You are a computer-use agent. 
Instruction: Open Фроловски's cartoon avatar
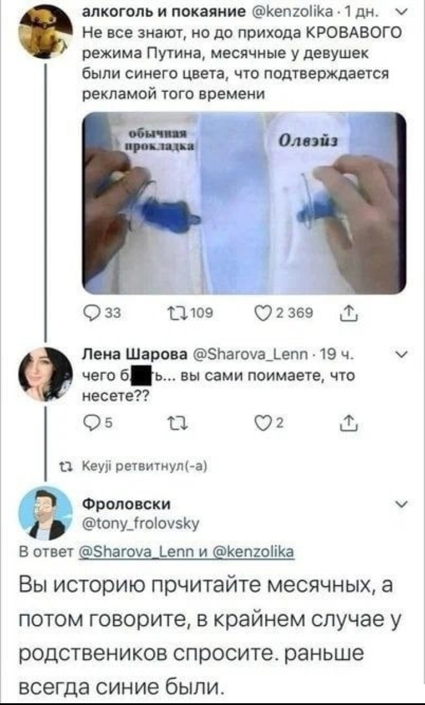45,513
